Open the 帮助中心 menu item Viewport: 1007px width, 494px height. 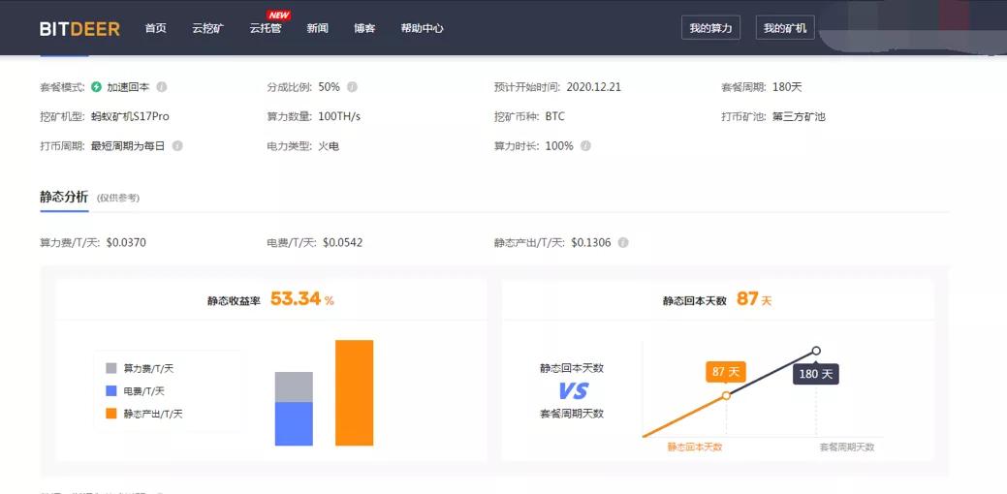click(422, 28)
